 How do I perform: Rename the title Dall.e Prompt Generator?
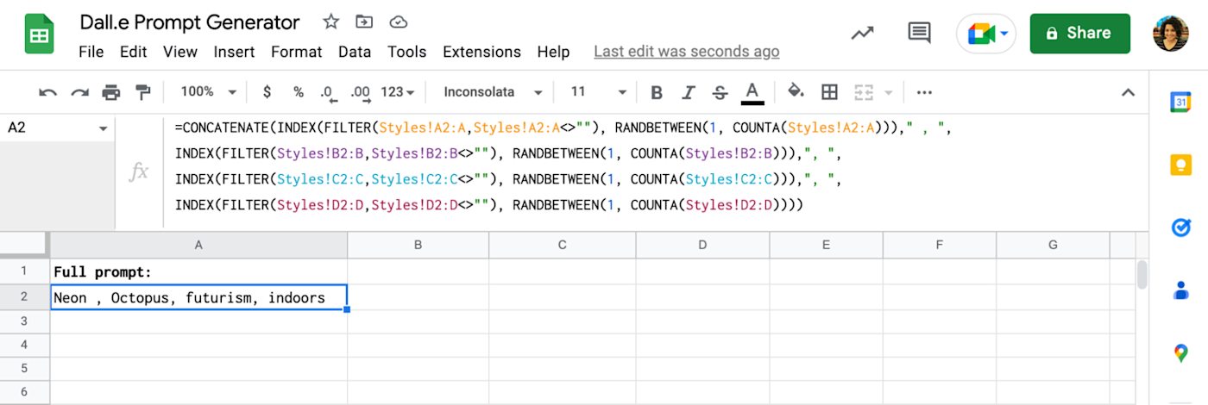coord(190,22)
